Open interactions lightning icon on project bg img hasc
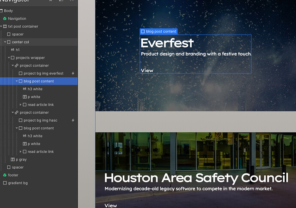Viewport: 296px width, 208px height. pyautogui.click(x=73, y=120)
